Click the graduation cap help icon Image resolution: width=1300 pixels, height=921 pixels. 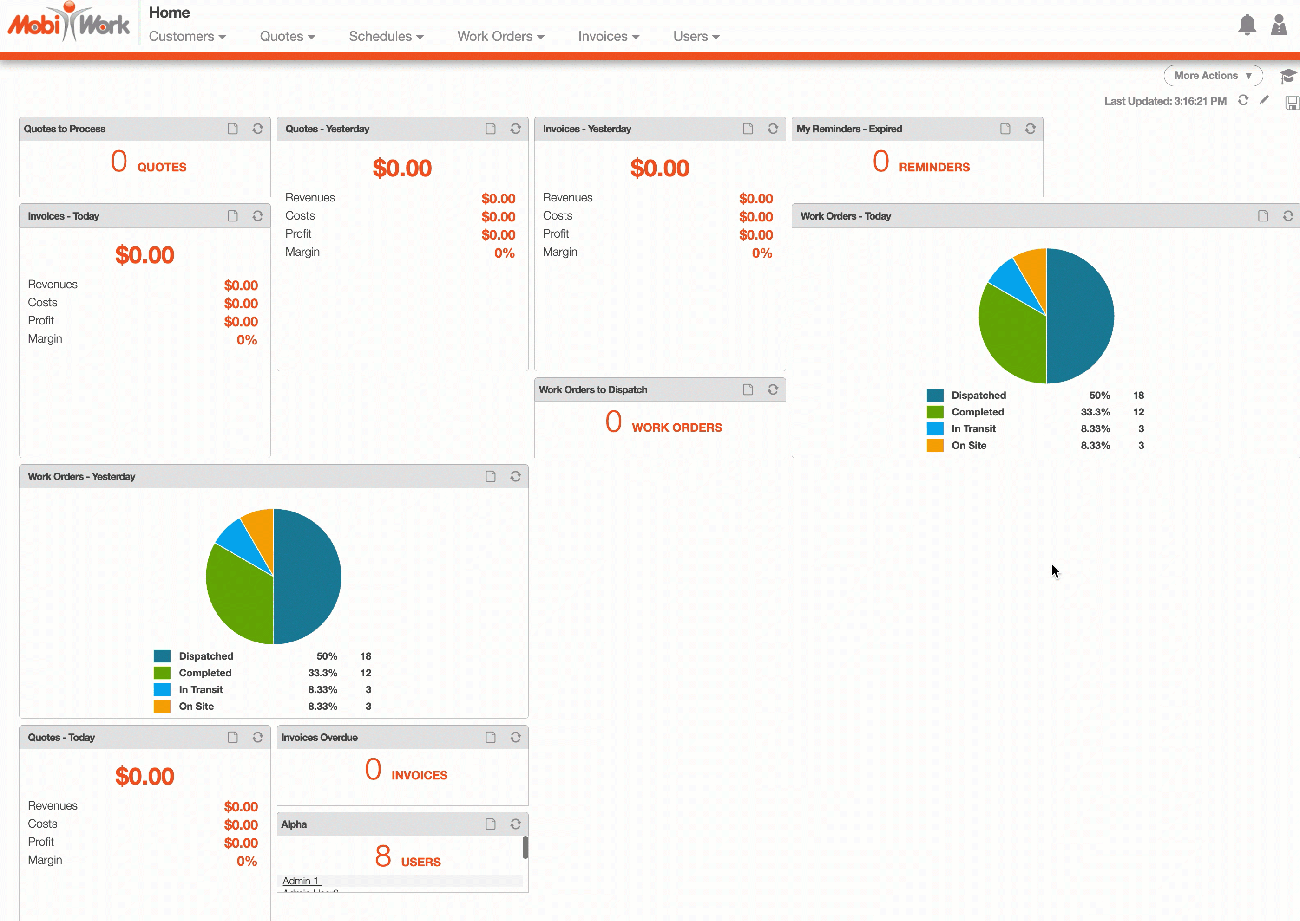tap(1287, 75)
